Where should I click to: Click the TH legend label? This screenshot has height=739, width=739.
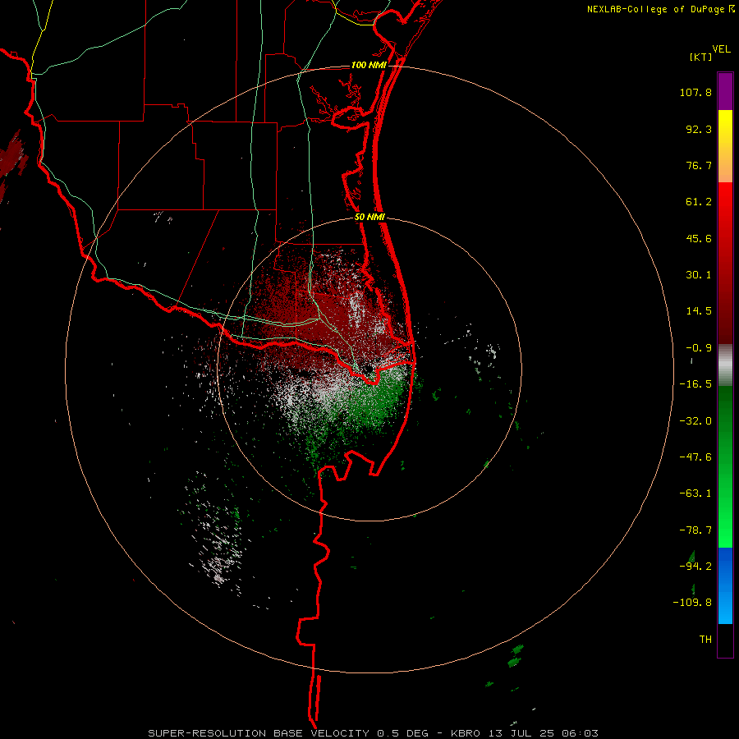pyautogui.click(x=705, y=639)
